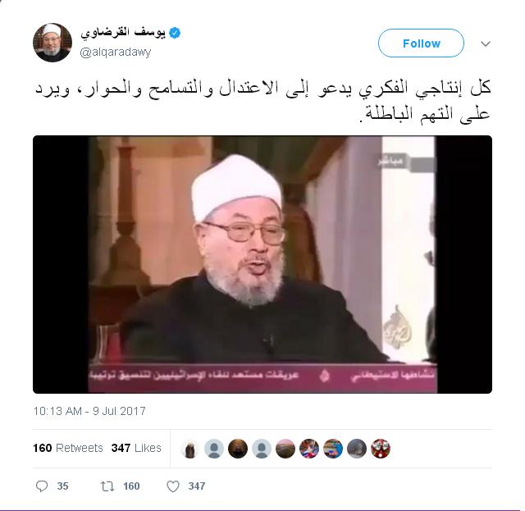
Task: Open the colorful purple-red liker avatar
Action: click(x=309, y=449)
